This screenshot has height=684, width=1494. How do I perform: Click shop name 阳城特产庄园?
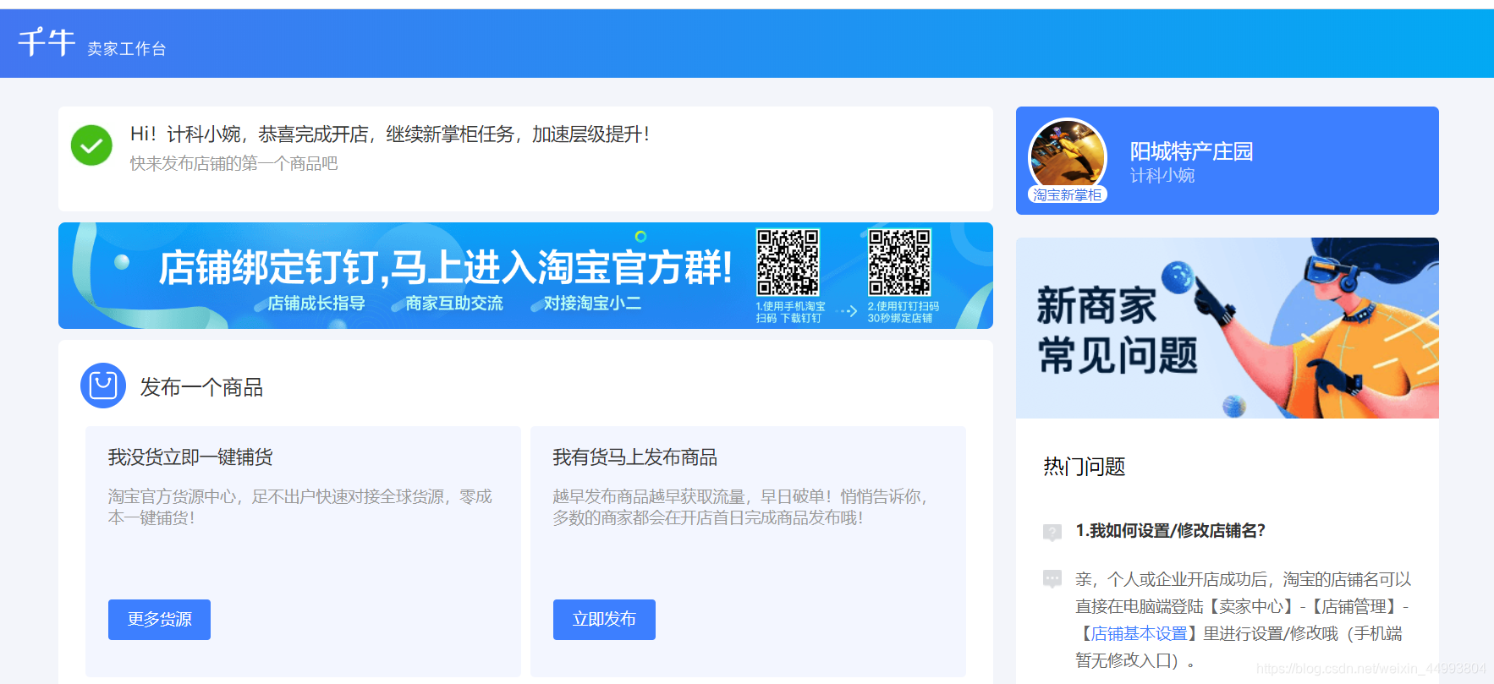pos(1191,151)
